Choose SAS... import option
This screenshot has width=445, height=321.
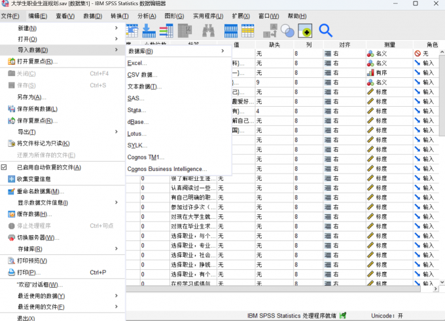(179, 98)
